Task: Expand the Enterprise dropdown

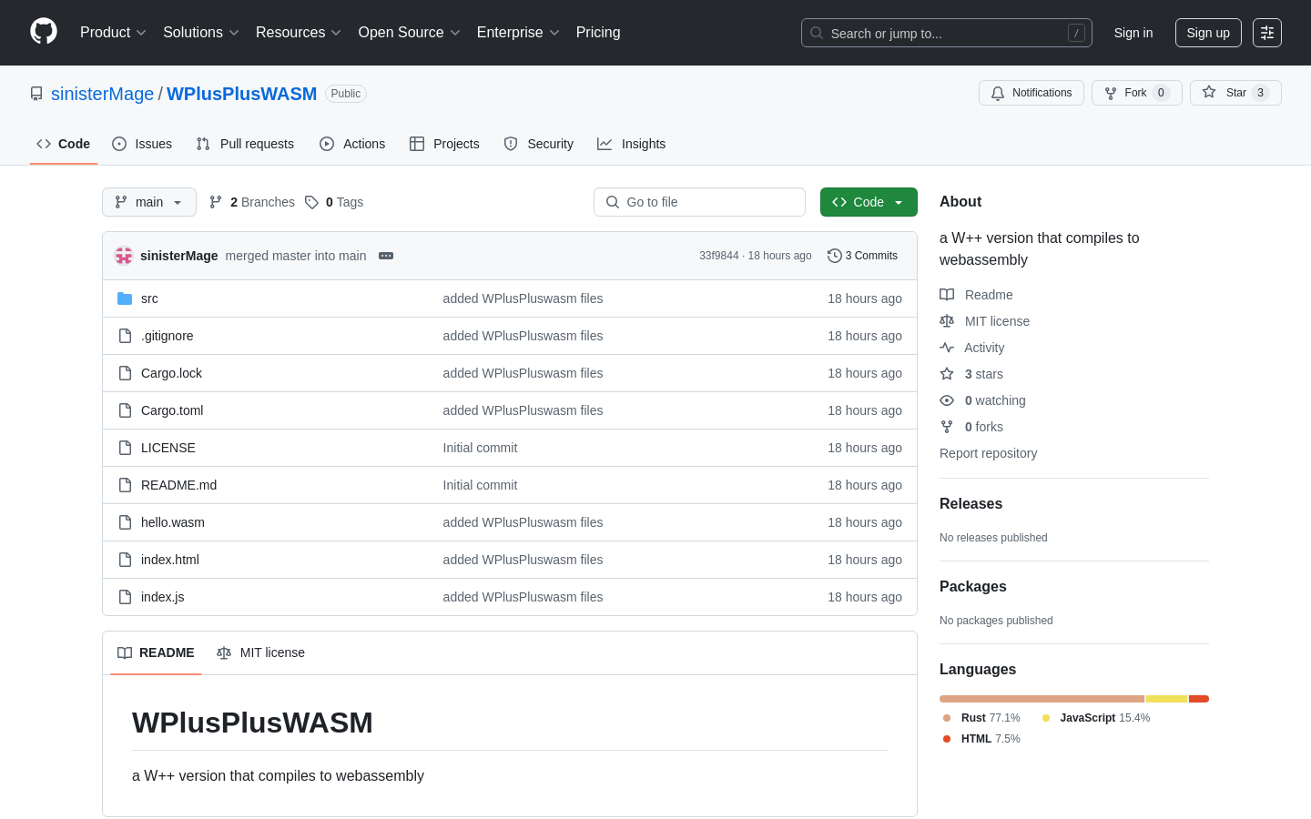Action: (x=518, y=33)
